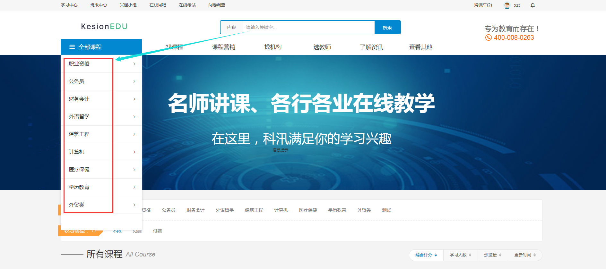Expand the 职业资格 category chevron
The width and height of the screenshot is (606, 269).
click(x=134, y=64)
